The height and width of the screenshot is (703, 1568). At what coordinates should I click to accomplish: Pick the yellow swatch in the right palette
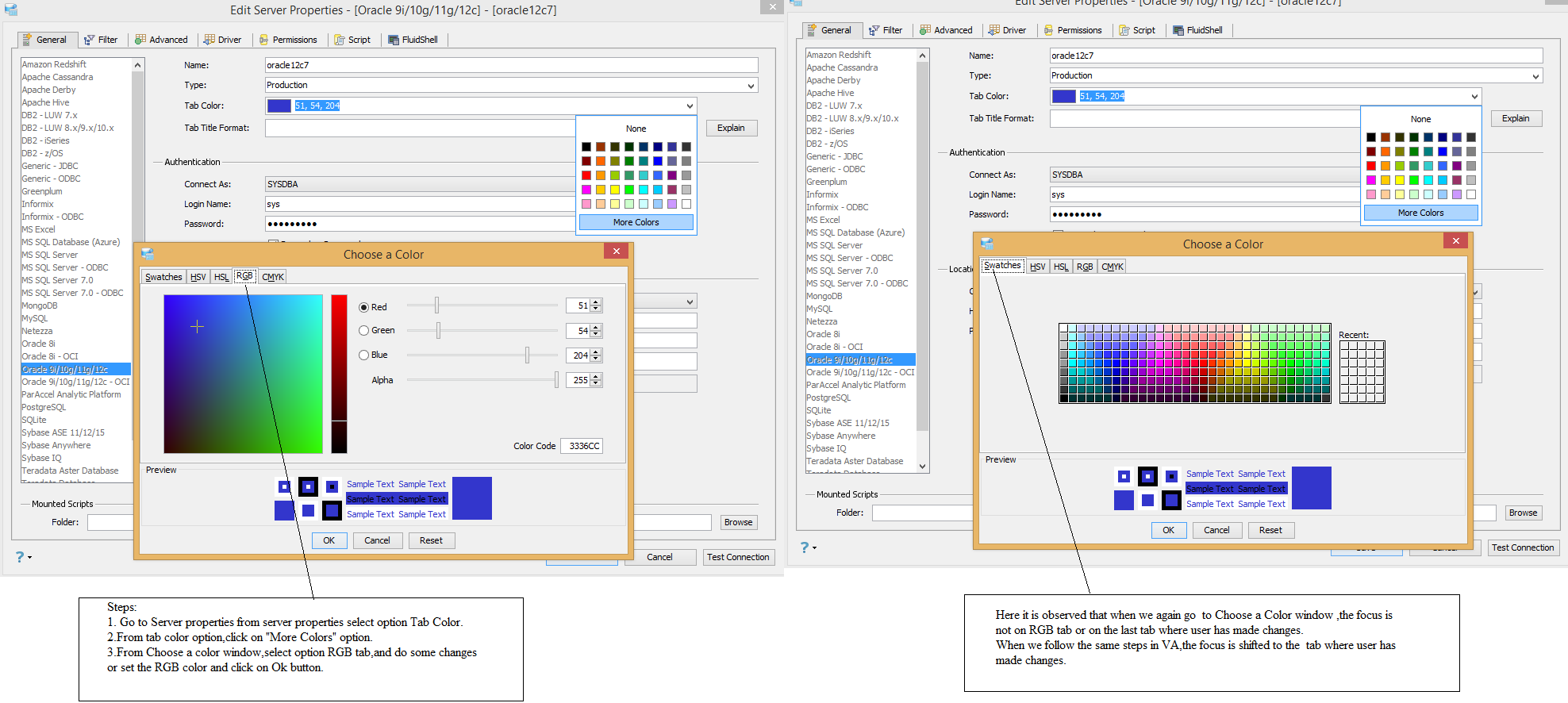tap(1400, 180)
